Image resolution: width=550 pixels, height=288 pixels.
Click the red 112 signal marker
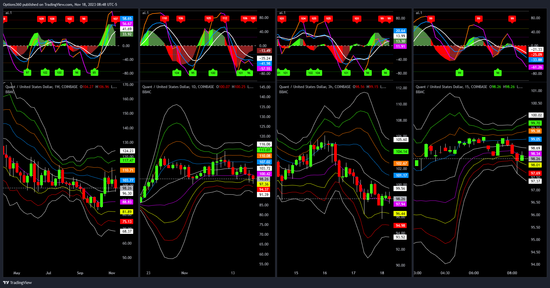225,18
